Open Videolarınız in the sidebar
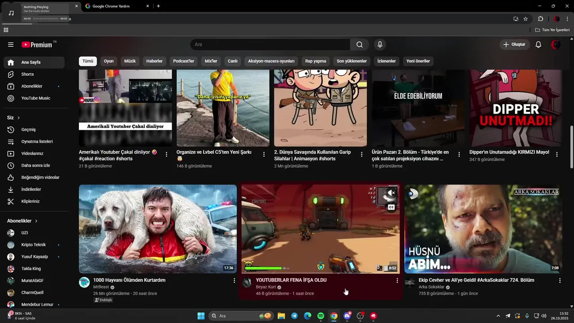Screen dimensions: 574x323 [34, 153]
